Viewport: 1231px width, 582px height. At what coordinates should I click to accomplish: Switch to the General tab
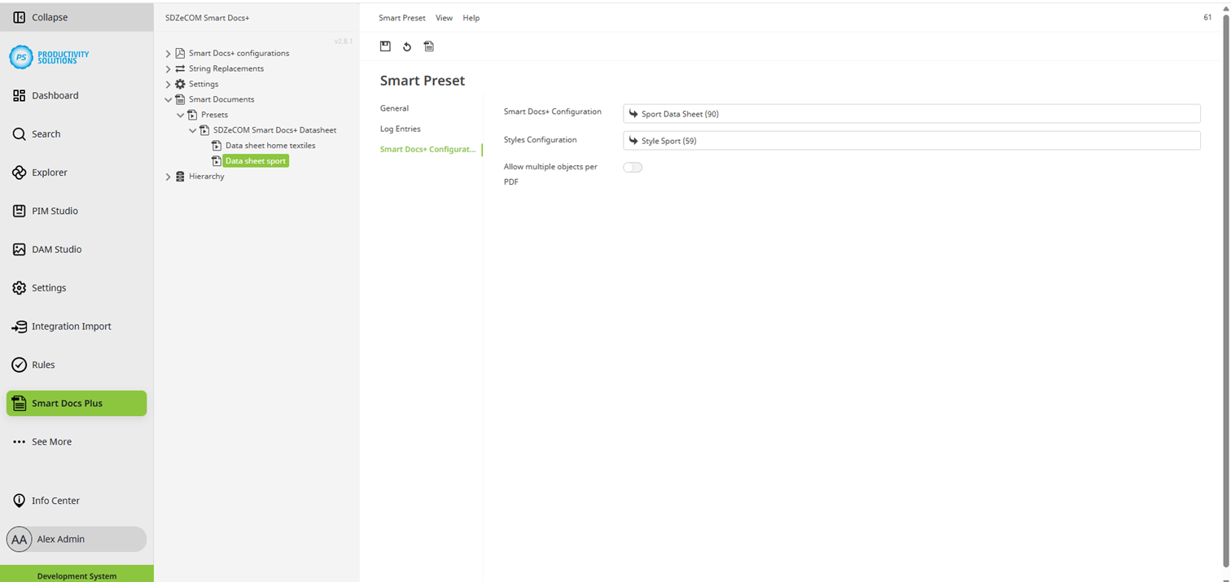coord(394,107)
